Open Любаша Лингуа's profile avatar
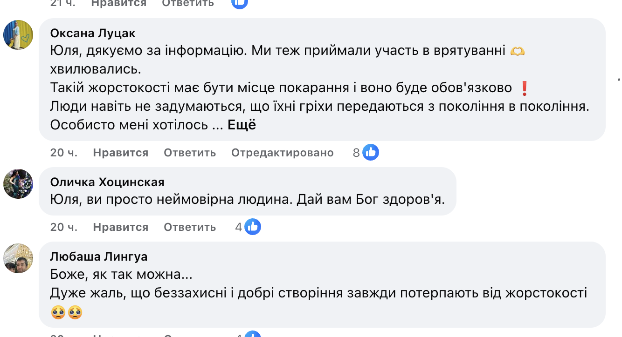 click(18, 258)
